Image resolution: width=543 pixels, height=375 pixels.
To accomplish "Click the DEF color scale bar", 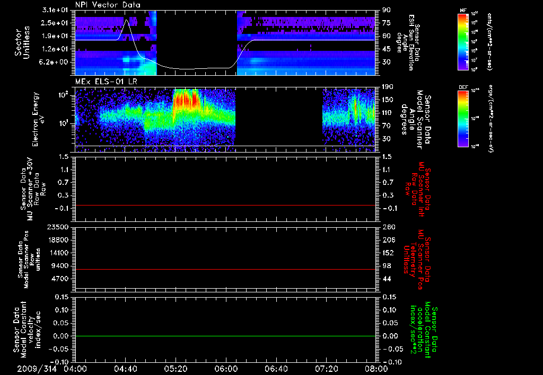I will pyautogui.click(x=463, y=118).
